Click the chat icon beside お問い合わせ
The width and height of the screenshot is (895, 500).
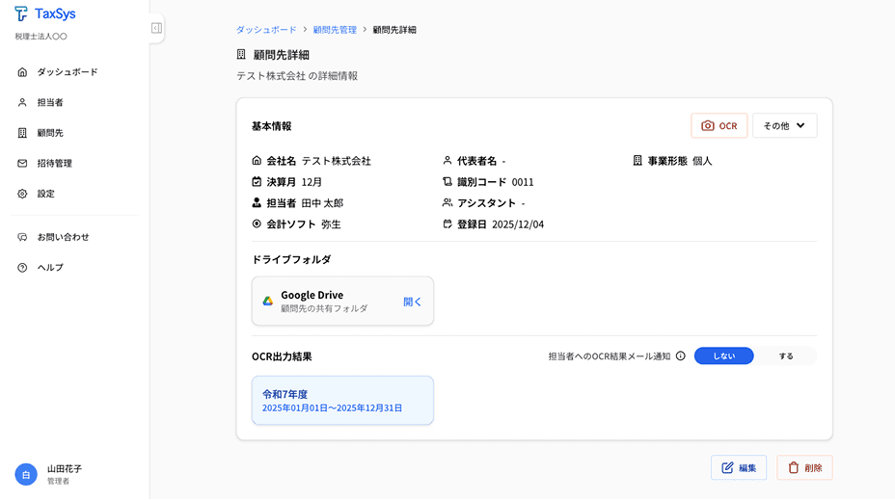click(22, 237)
